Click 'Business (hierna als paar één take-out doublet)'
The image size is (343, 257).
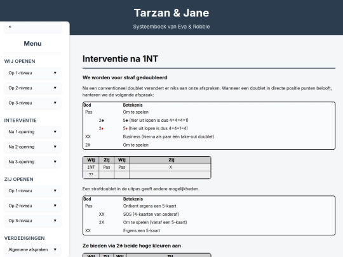coord(168,137)
